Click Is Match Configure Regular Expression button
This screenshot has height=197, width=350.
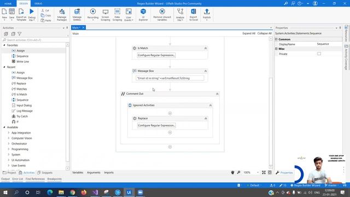[x=156, y=55]
